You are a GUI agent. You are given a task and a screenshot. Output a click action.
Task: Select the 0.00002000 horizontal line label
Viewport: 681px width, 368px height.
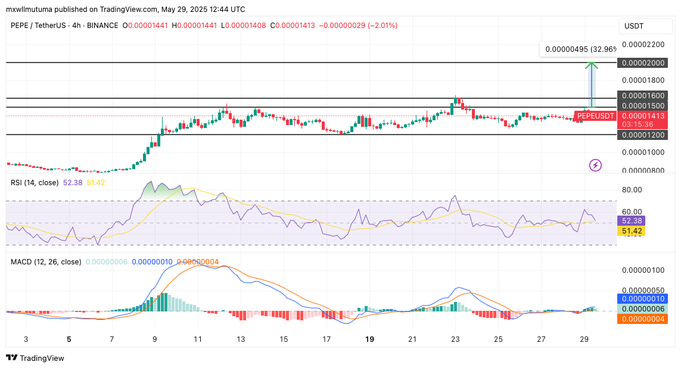point(642,63)
